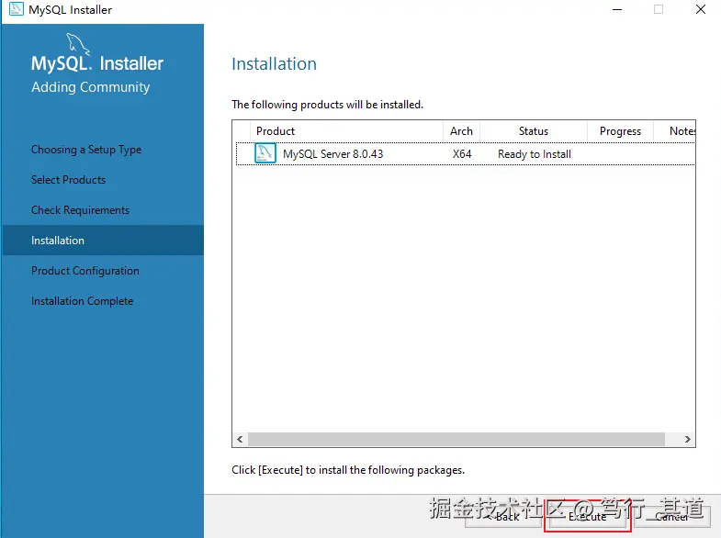Click the Cancel button

[671, 516]
